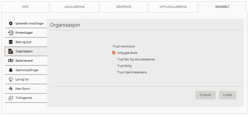The height and width of the screenshot is (117, 250).
Task: Click the Organisasjon building icon
Action: point(11,51)
